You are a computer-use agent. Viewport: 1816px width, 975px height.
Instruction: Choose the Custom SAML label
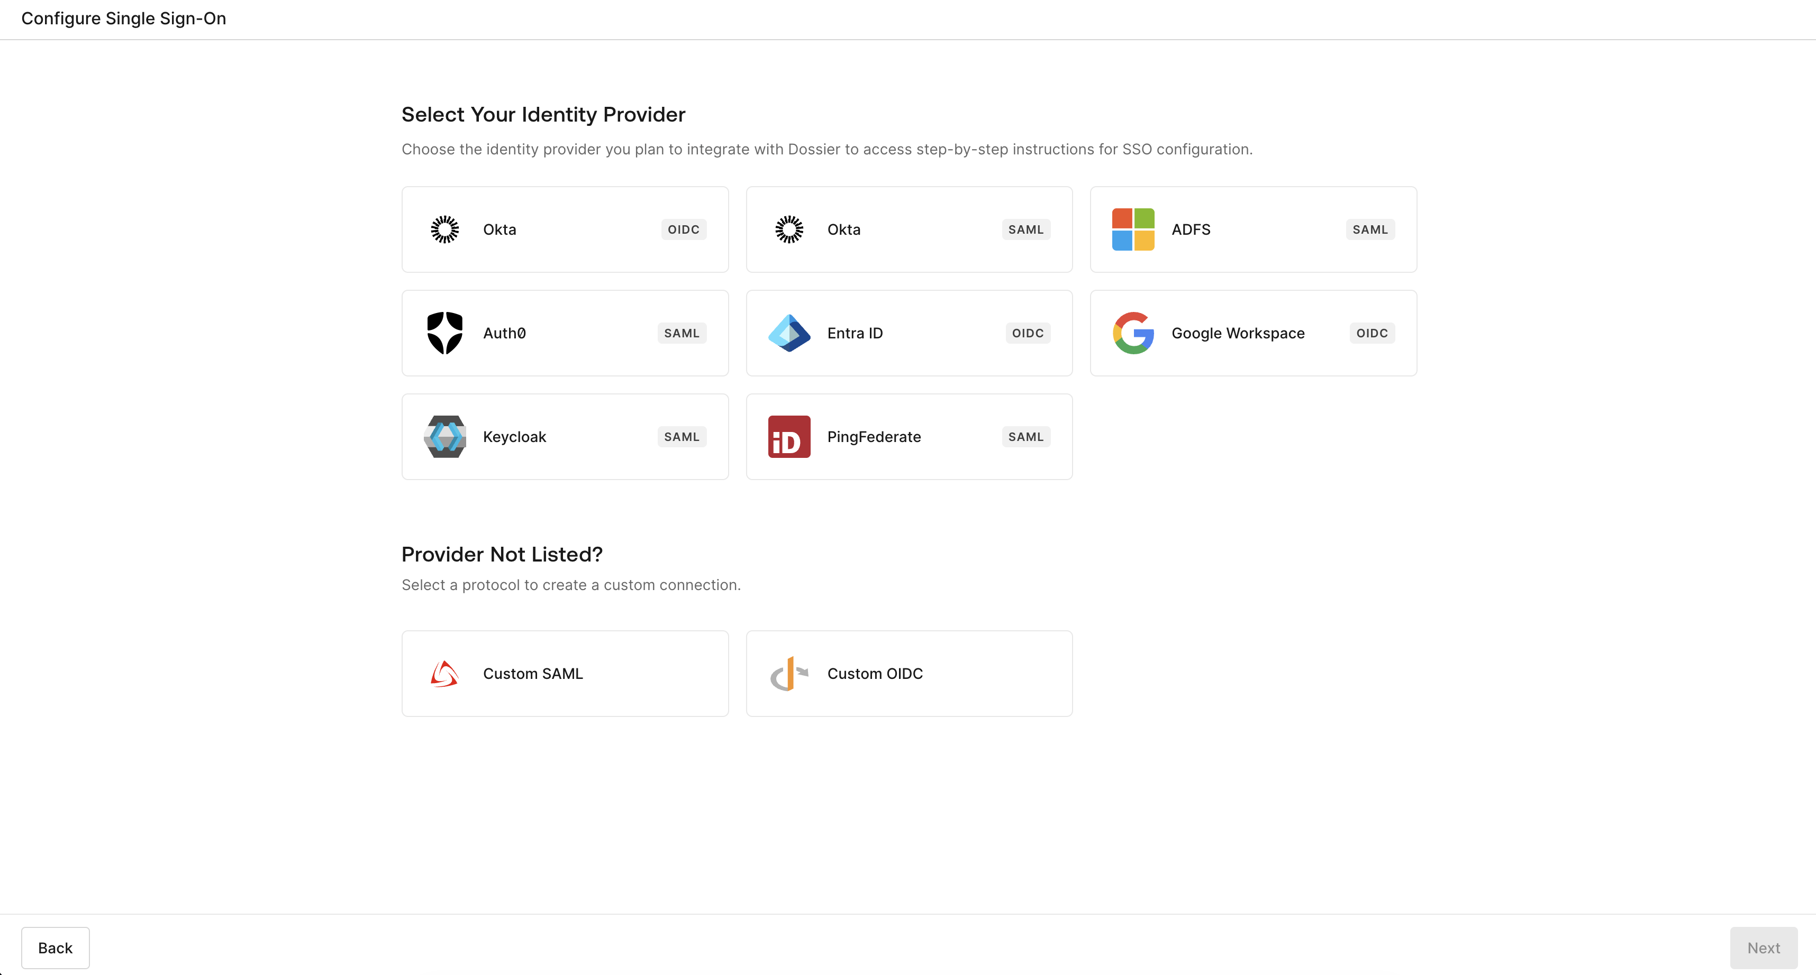pos(532,674)
